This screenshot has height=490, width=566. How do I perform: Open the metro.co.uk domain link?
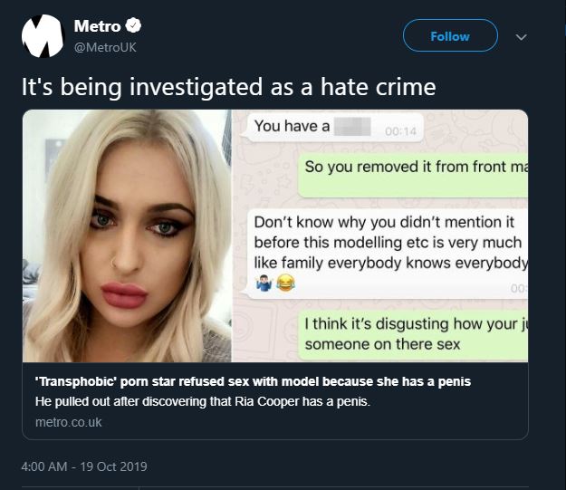click(x=69, y=422)
